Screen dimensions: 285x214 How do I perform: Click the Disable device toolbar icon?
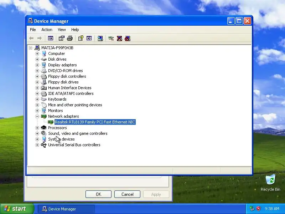click(128, 38)
